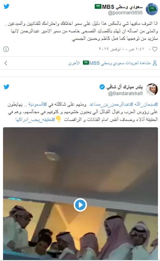Expand the chevron arrow for other tweets
Viewport: 160px width, 261px height.
pos(6,63)
